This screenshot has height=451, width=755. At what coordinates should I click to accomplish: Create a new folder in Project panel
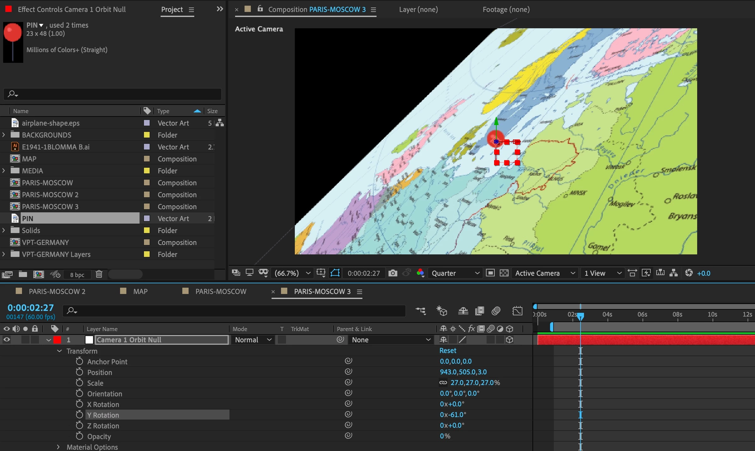[23, 274]
